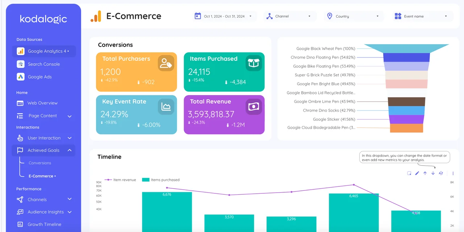Click the Total Revenue card

[224, 115]
